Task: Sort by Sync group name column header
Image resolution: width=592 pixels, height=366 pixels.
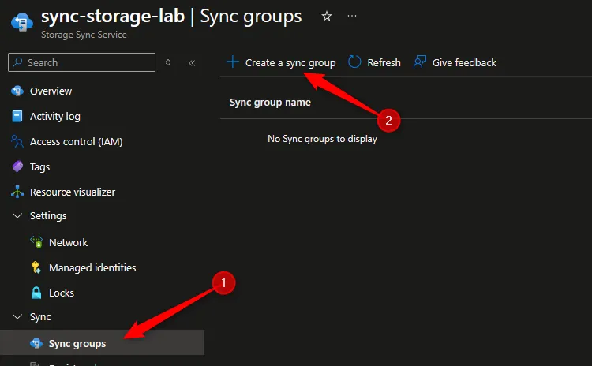Action: click(x=270, y=103)
